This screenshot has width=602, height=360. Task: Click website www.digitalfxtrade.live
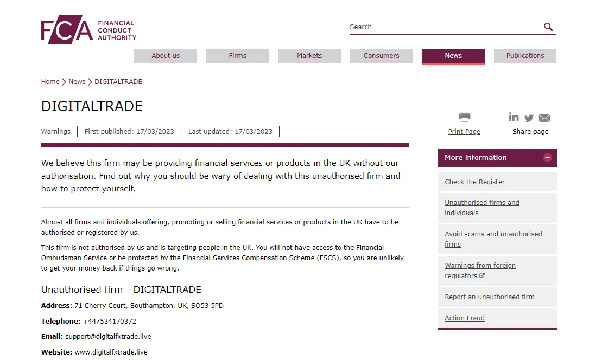(x=111, y=352)
